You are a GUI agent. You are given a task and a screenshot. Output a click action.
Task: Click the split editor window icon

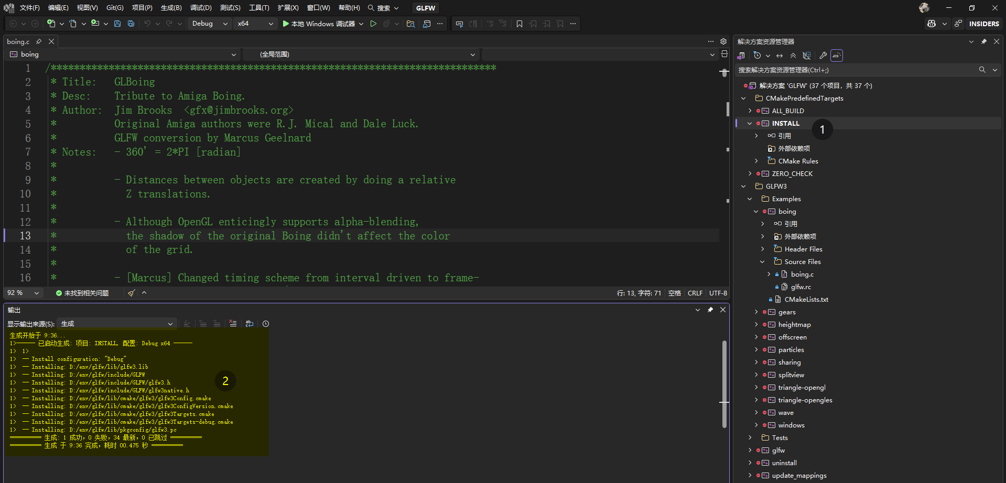724,54
